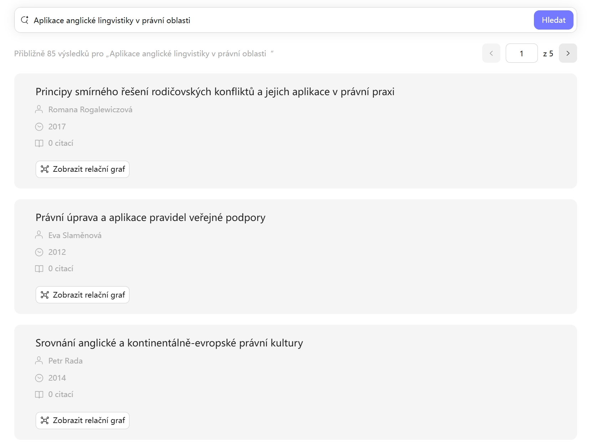This screenshot has height=448, width=591.
Task: Open relational graph for Romana Rogalewiczová's paper
Action: pos(82,169)
